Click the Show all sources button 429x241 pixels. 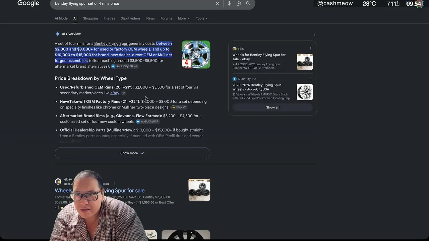pos(272,107)
